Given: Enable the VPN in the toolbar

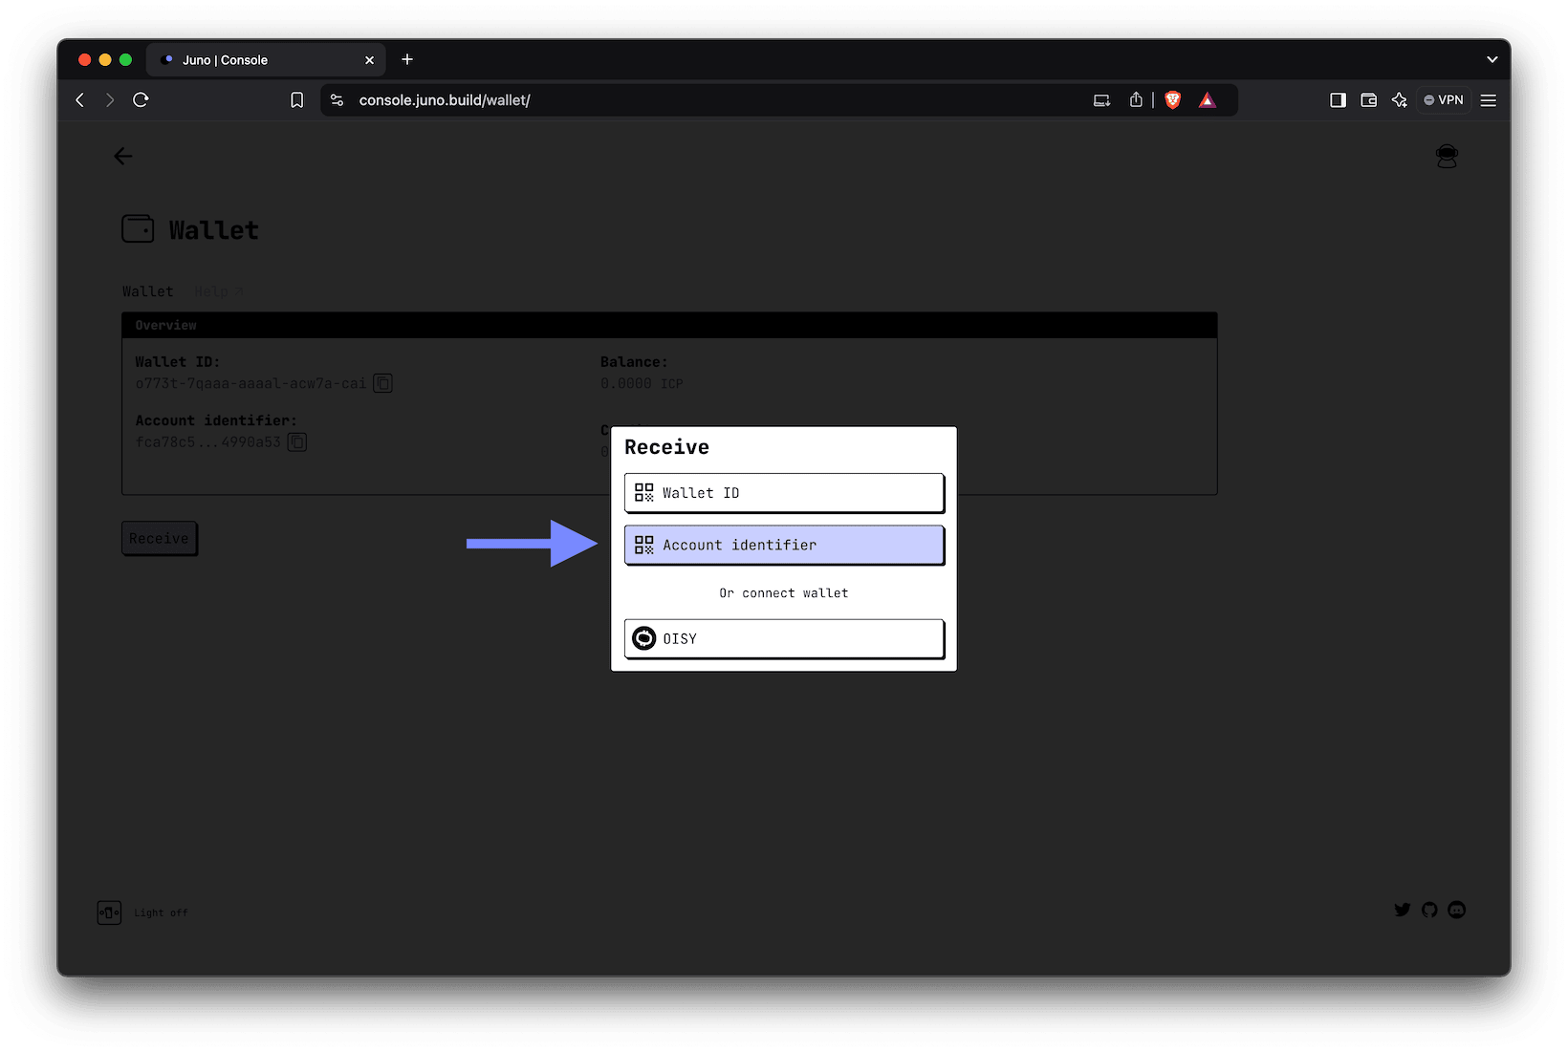Looking at the screenshot, I should click(1443, 99).
